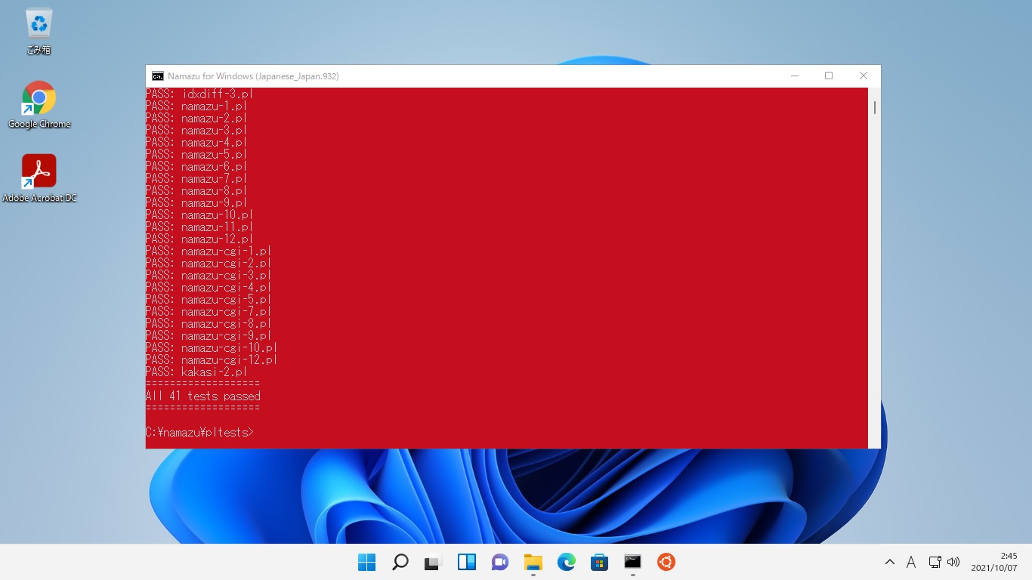Open the volume tray icon

coord(953,562)
